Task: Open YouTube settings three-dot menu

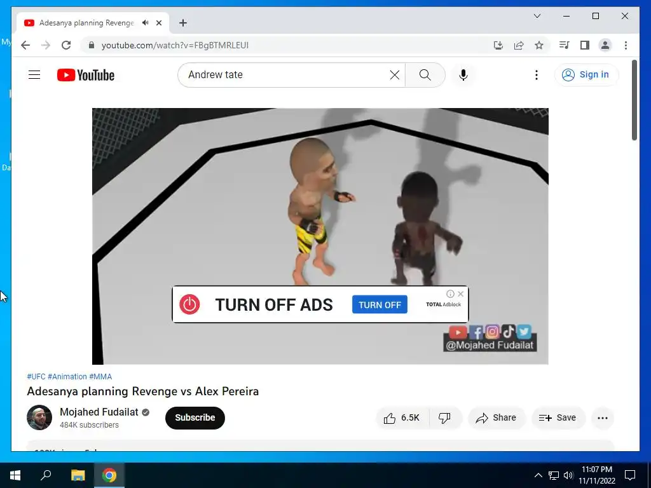Action: click(537, 75)
